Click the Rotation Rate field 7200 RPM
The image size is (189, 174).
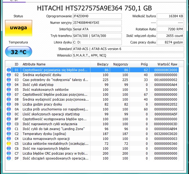[170, 29]
